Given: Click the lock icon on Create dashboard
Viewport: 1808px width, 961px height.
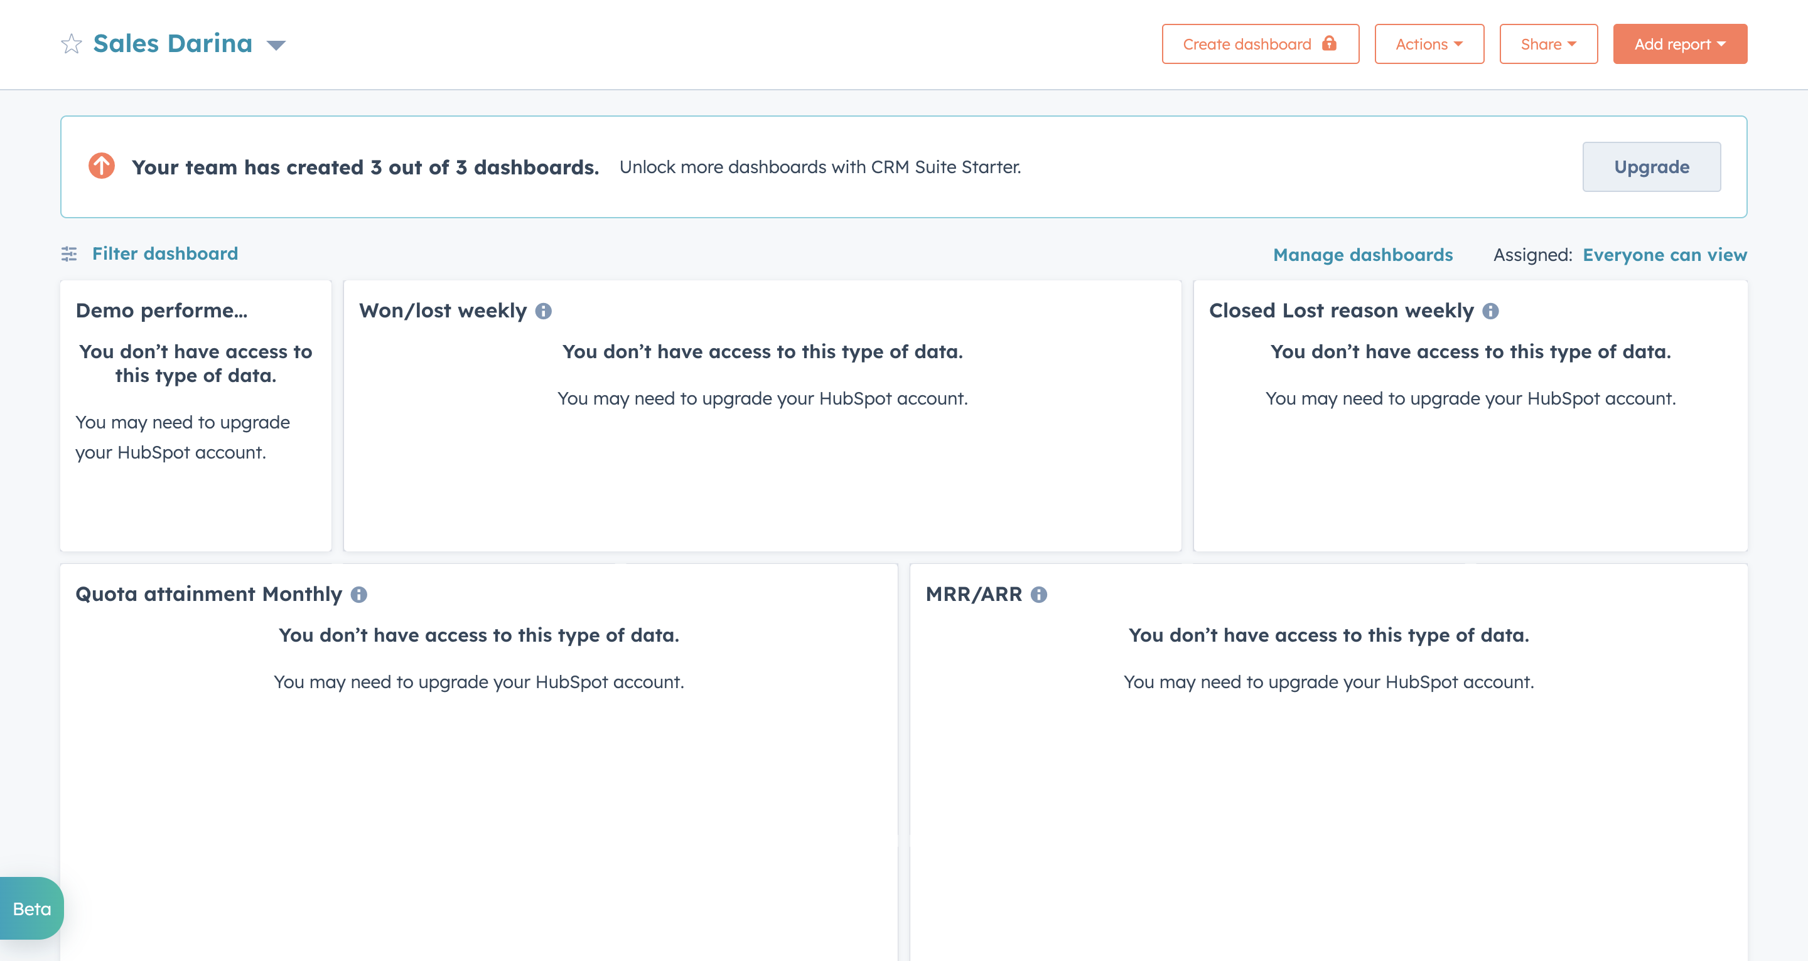Looking at the screenshot, I should [x=1328, y=43].
